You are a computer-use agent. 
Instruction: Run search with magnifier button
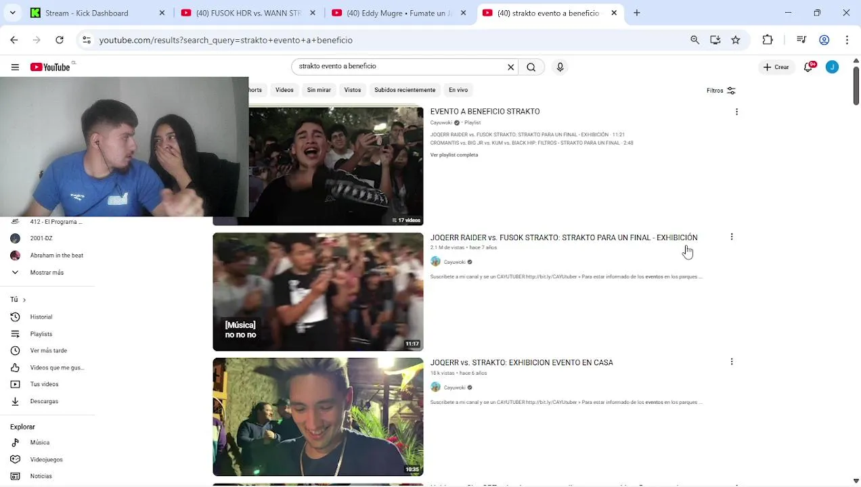point(531,67)
